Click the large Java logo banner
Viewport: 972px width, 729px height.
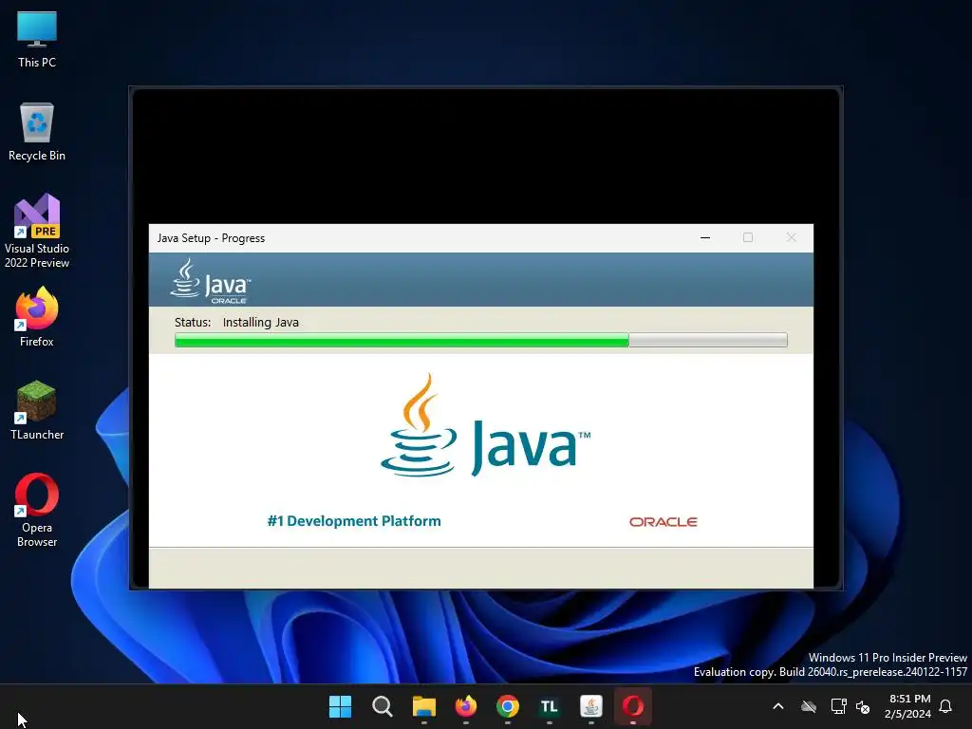pyautogui.click(x=485, y=426)
